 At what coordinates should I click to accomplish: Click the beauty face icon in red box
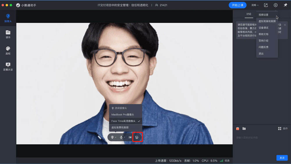point(137,137)
